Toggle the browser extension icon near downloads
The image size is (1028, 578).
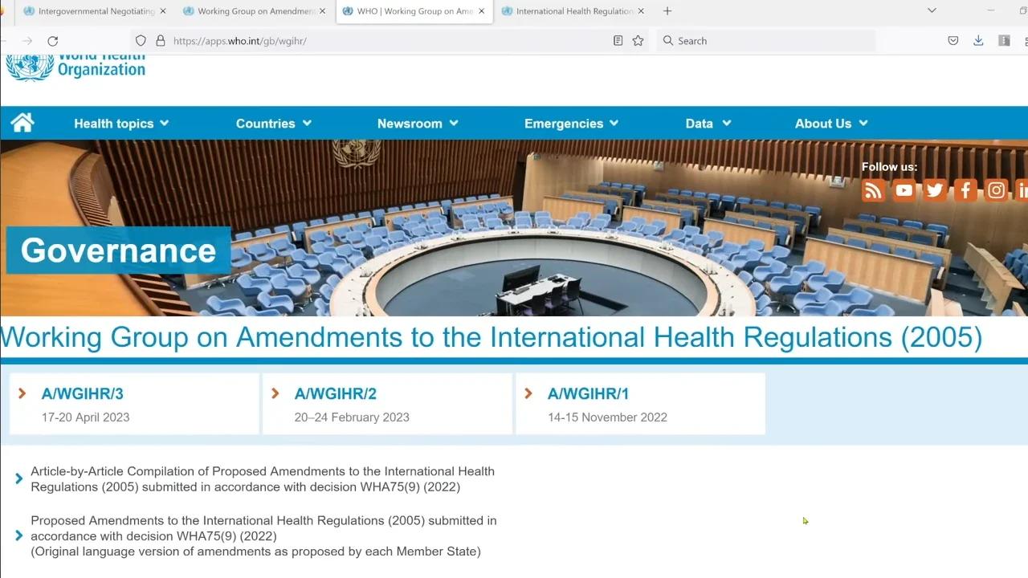tap(1004, 40)
